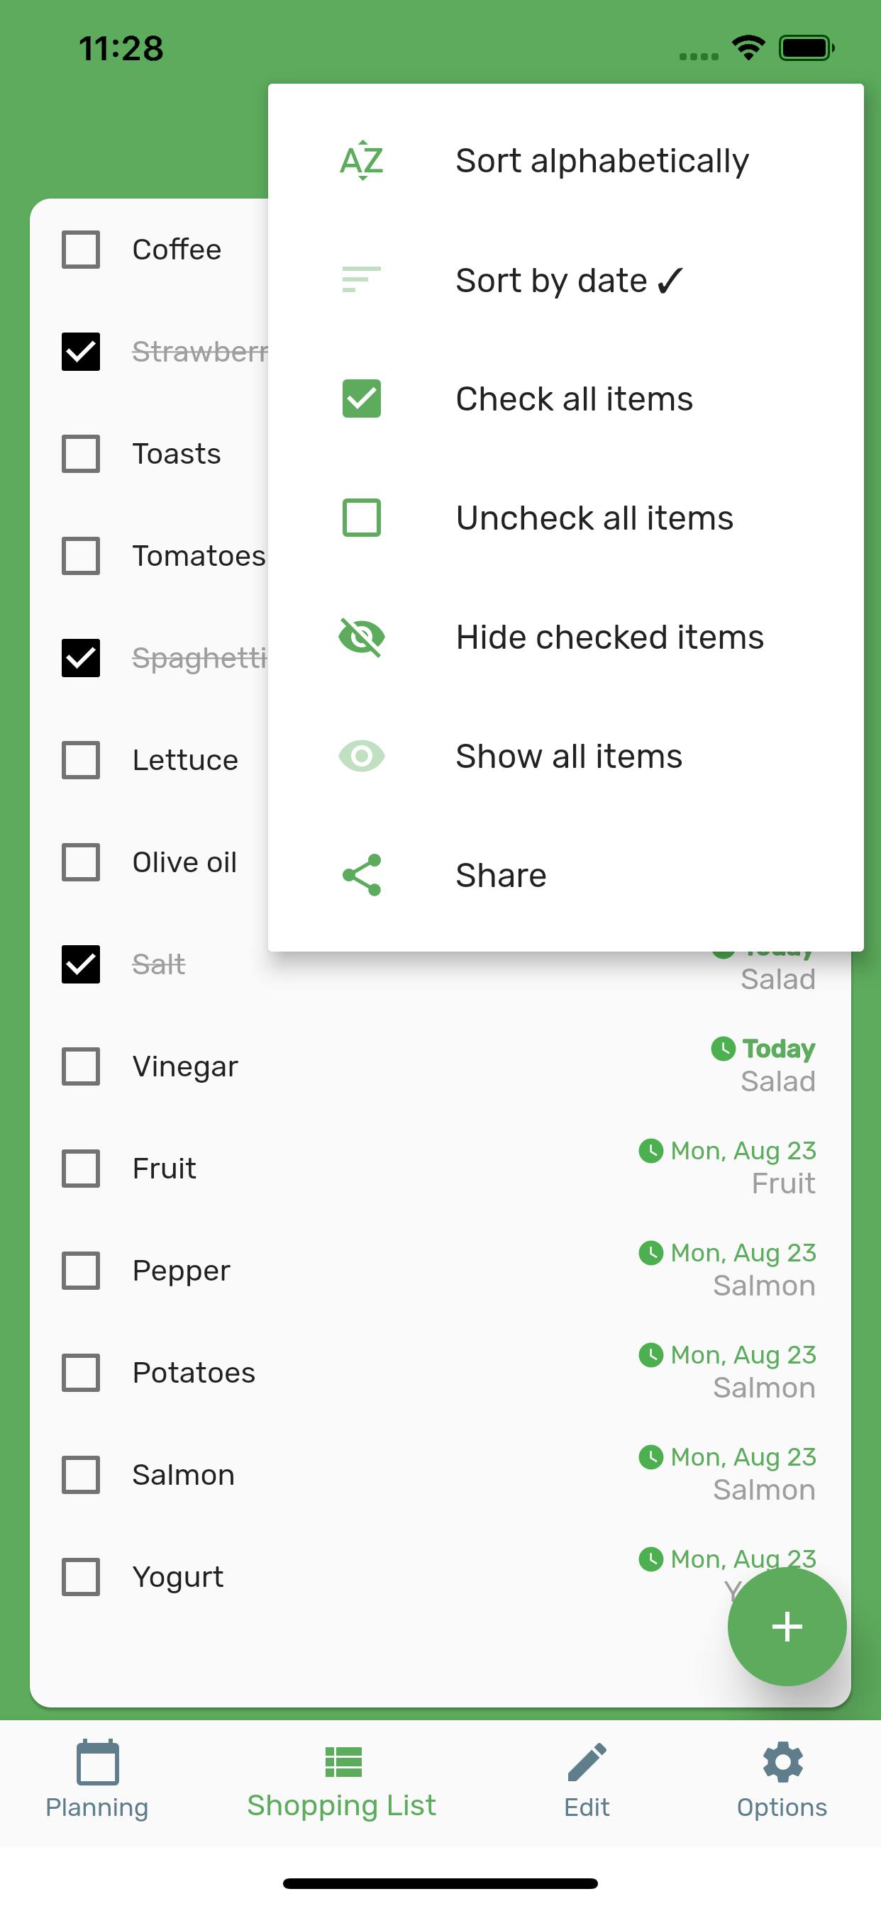Check the Coffee checkbox
Viewport: 881px width, 1906px height.
pyautogui.click(x=81, y=250)
